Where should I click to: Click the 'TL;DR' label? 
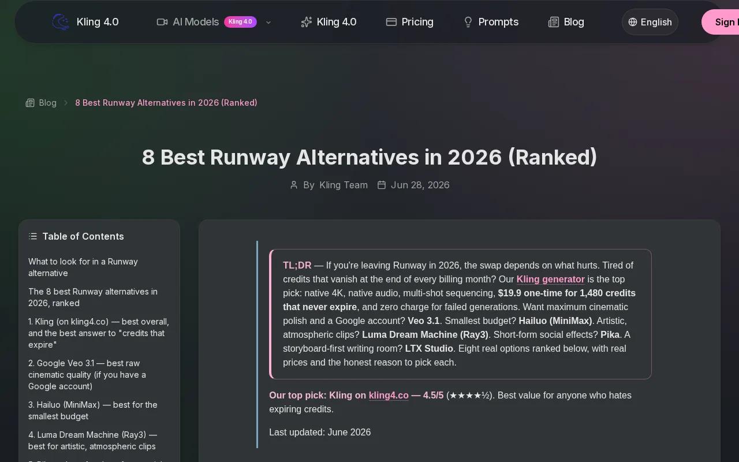pos(297,266)
